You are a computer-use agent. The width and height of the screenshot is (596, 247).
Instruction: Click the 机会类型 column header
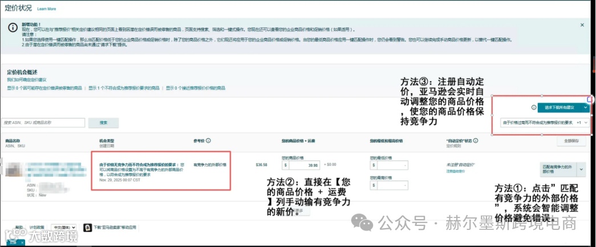coord(107,141)
